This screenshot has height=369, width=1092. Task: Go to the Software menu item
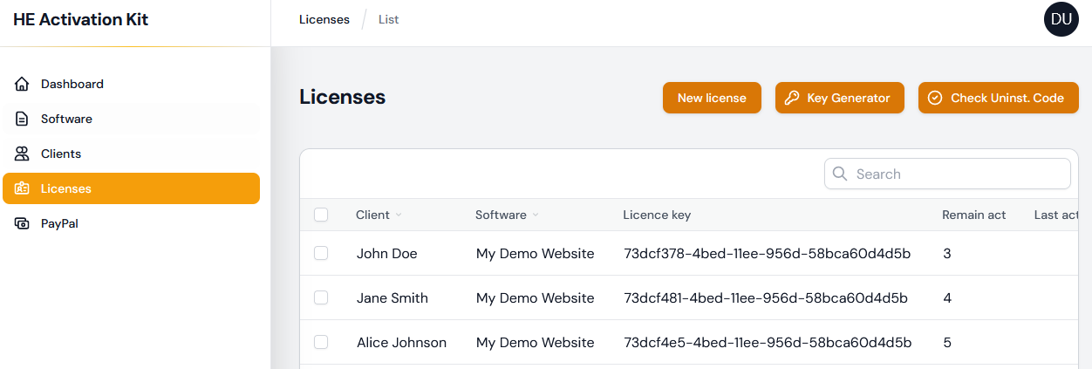66,120
